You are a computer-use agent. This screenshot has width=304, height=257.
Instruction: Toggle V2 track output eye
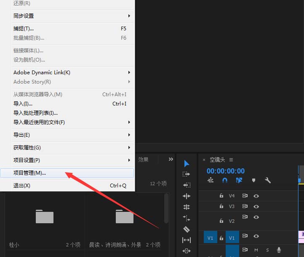click(x=256, y=217)
